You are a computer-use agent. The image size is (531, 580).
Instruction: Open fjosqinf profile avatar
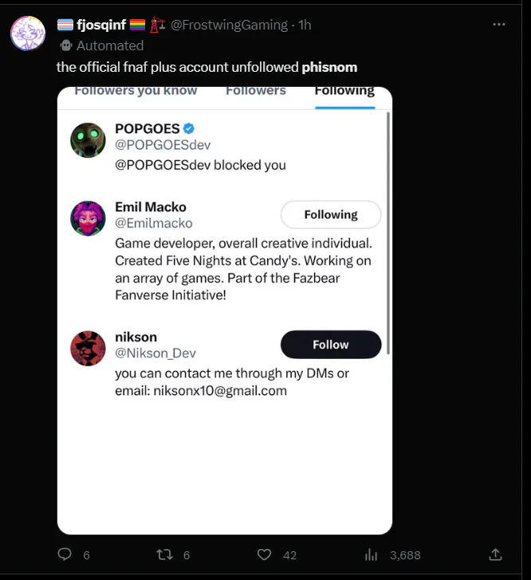coord(27,33)
